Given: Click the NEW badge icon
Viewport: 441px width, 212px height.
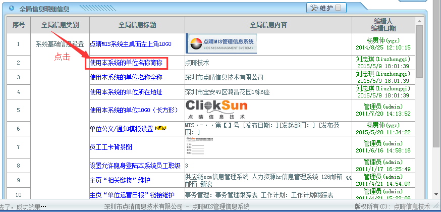Looking at the screenshot, I should click(160, 128).
